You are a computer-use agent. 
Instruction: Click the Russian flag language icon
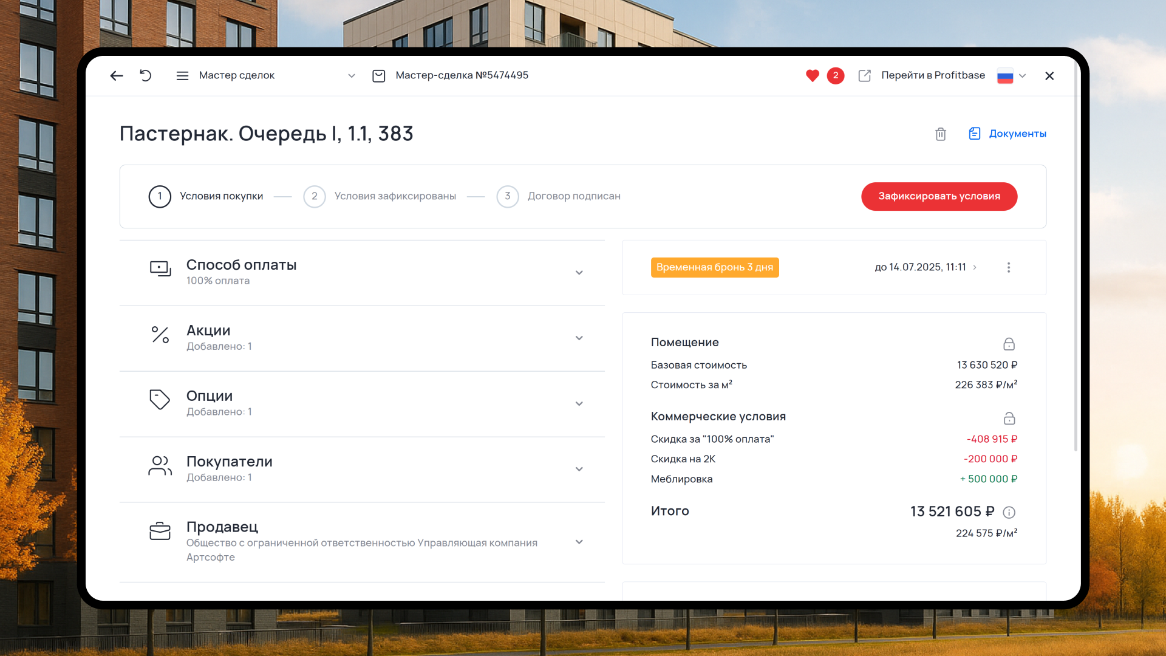click(x=1005, y=75)
